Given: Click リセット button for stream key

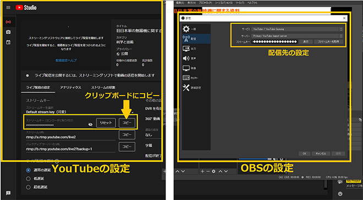Looking at the screenshot, I should click(x=106, y=123).
